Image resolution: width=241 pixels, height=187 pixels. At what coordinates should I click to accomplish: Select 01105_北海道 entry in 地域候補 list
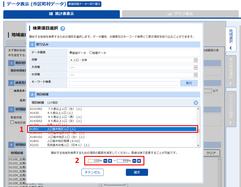tap(18, 179)
